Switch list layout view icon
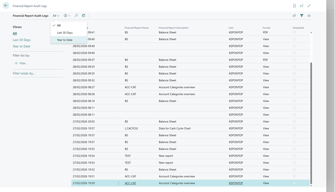This screenshot has height=192, width=335. coord(309,16)
